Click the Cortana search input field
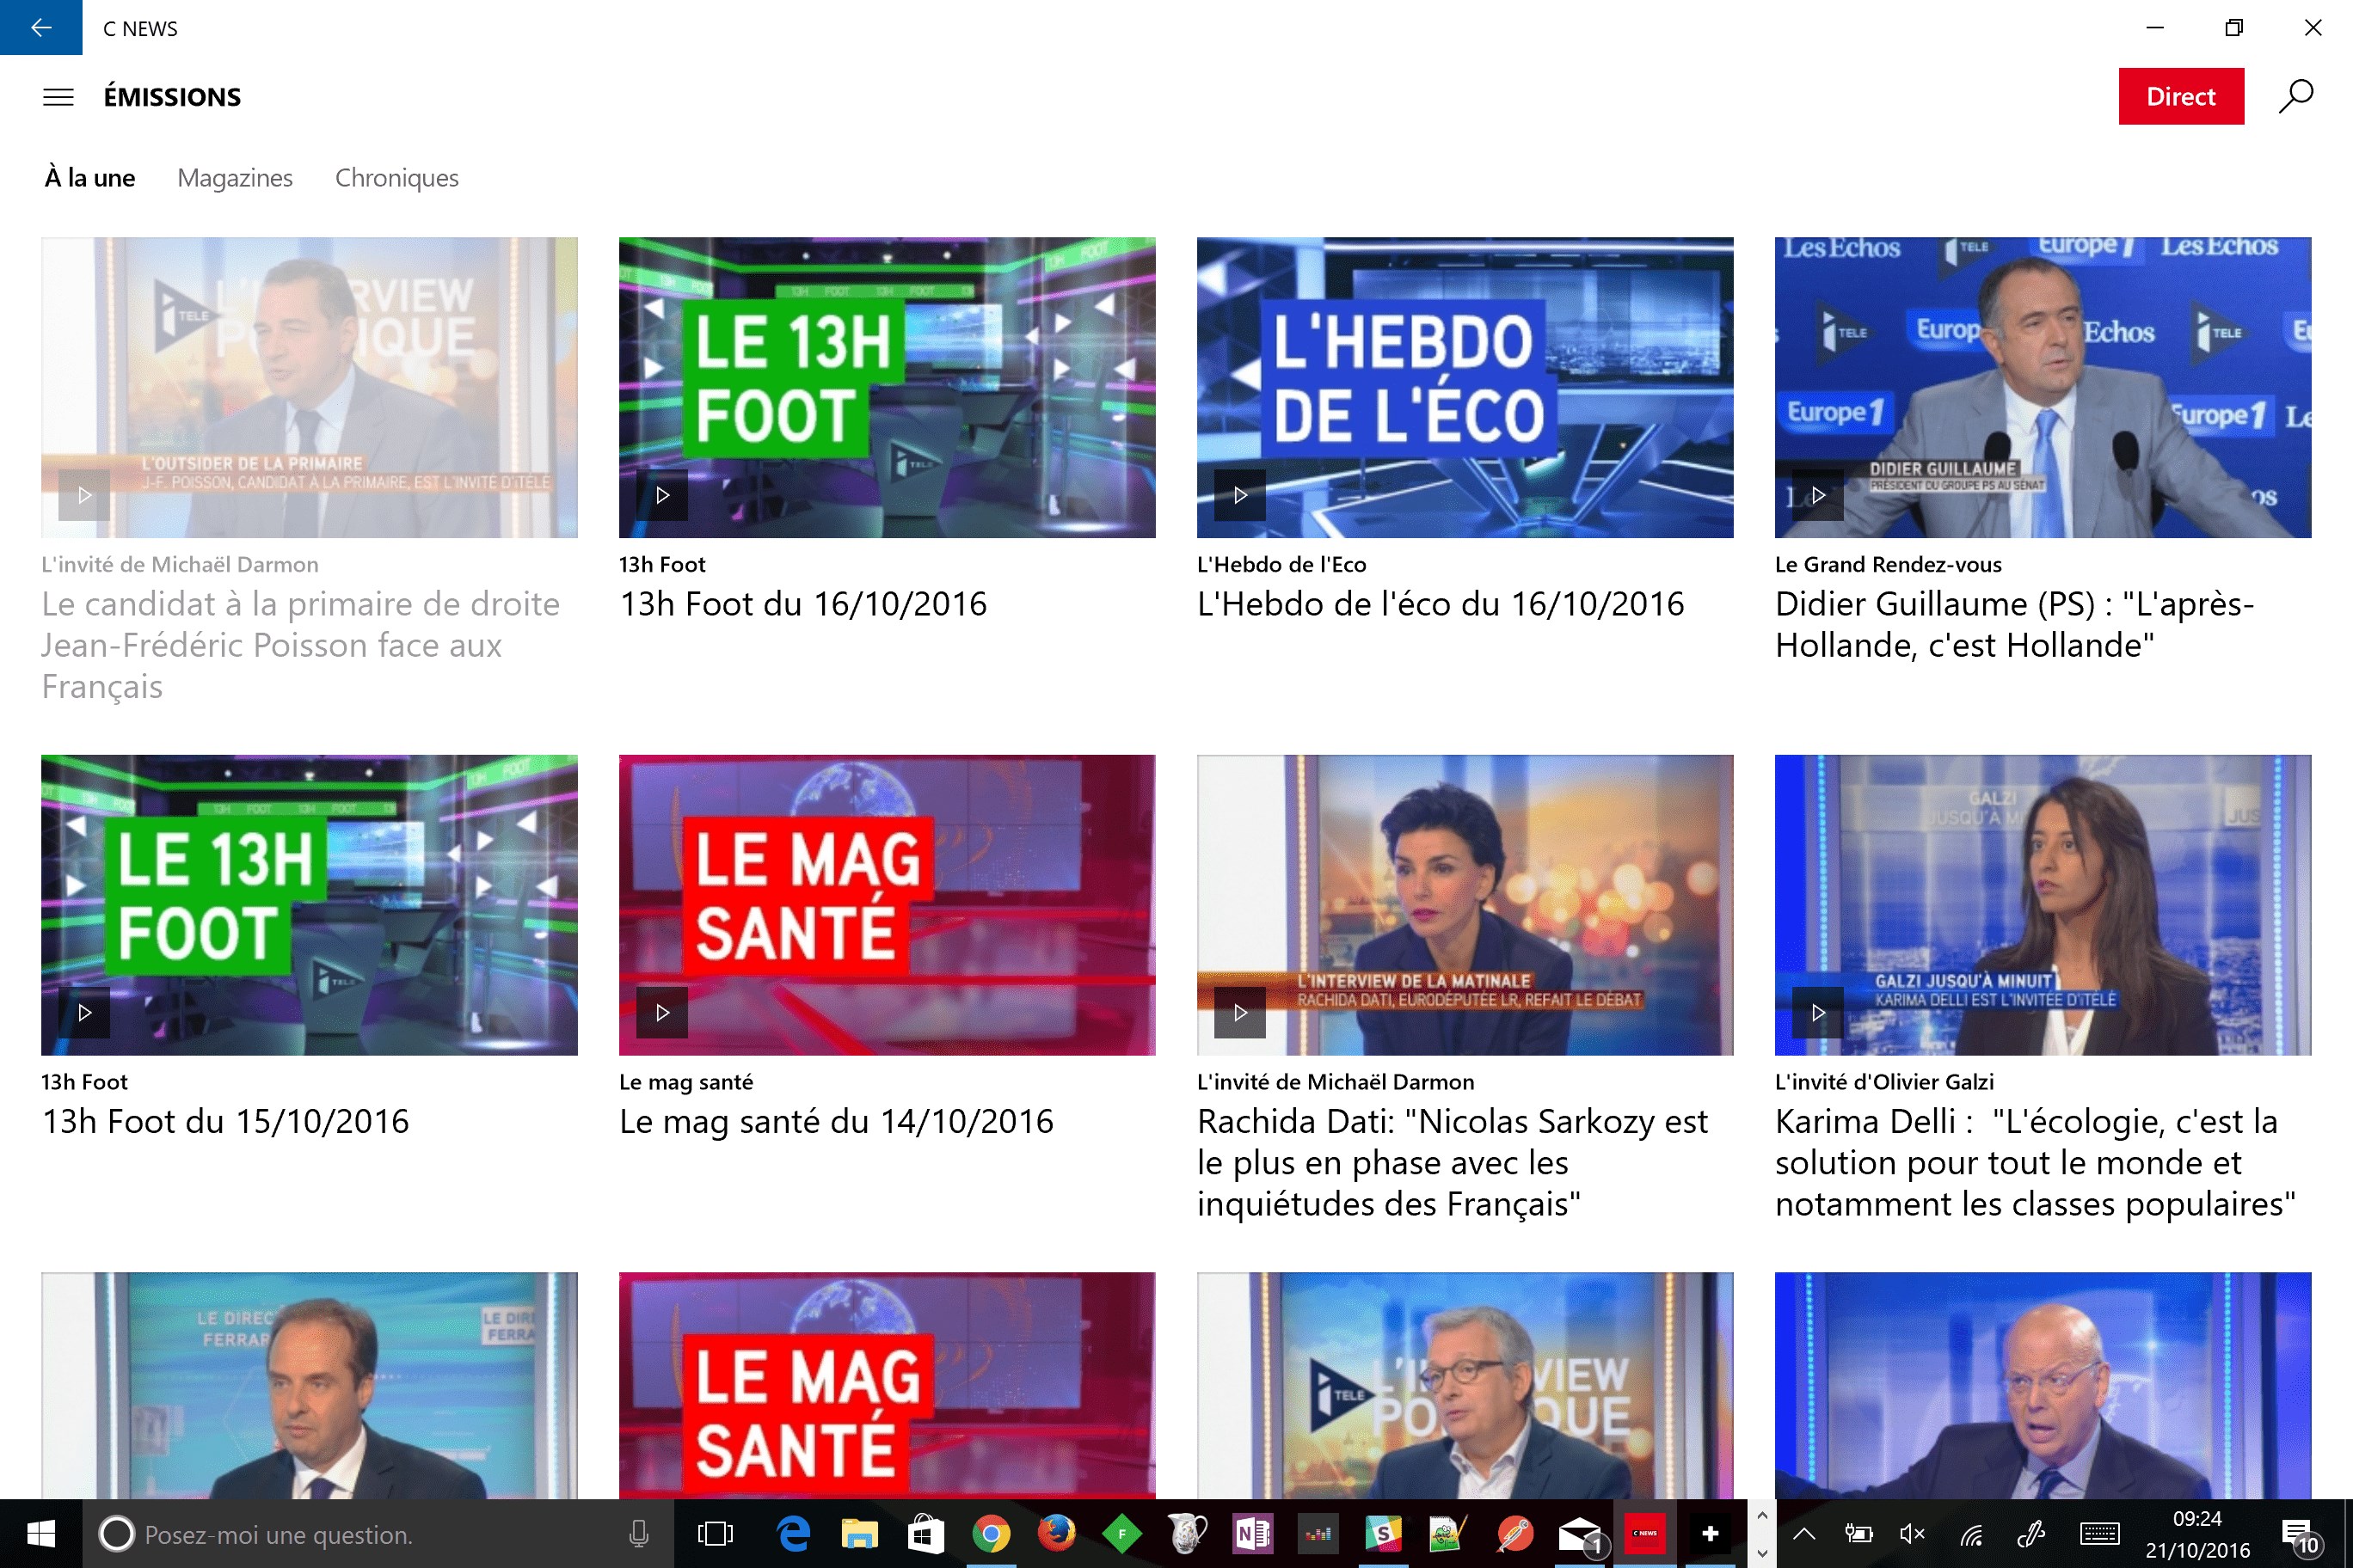This screenshot has height=1568, width=2353. click(x=360, y=1534)
